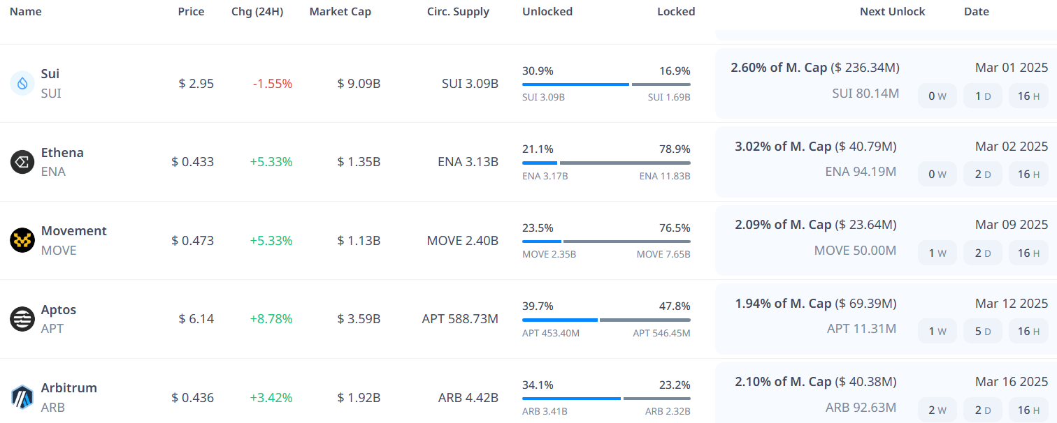The height and width of the screenshot is (423, 1057).
Task: Click Arbitrum's 2 W countdown chip
Action: (x=937, y=410)
